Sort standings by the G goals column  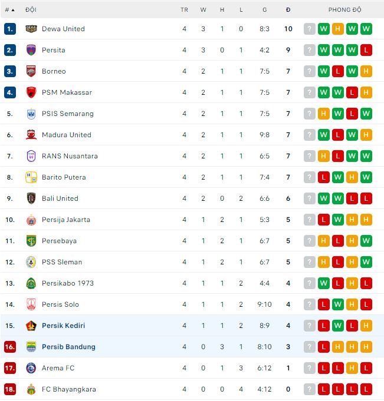click(x=264, y=10)
